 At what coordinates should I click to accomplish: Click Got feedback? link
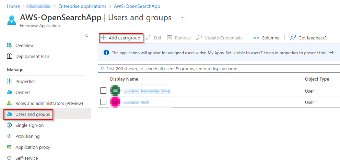308,38
